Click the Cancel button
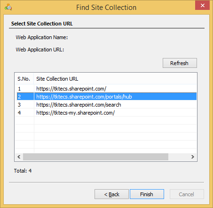 coord(187,194)
